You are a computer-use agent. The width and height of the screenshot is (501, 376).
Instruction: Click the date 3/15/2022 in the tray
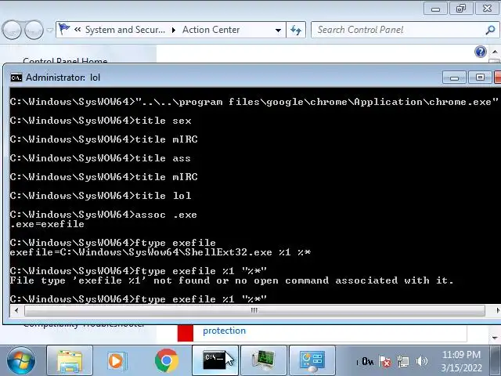(x=461, y=368)
